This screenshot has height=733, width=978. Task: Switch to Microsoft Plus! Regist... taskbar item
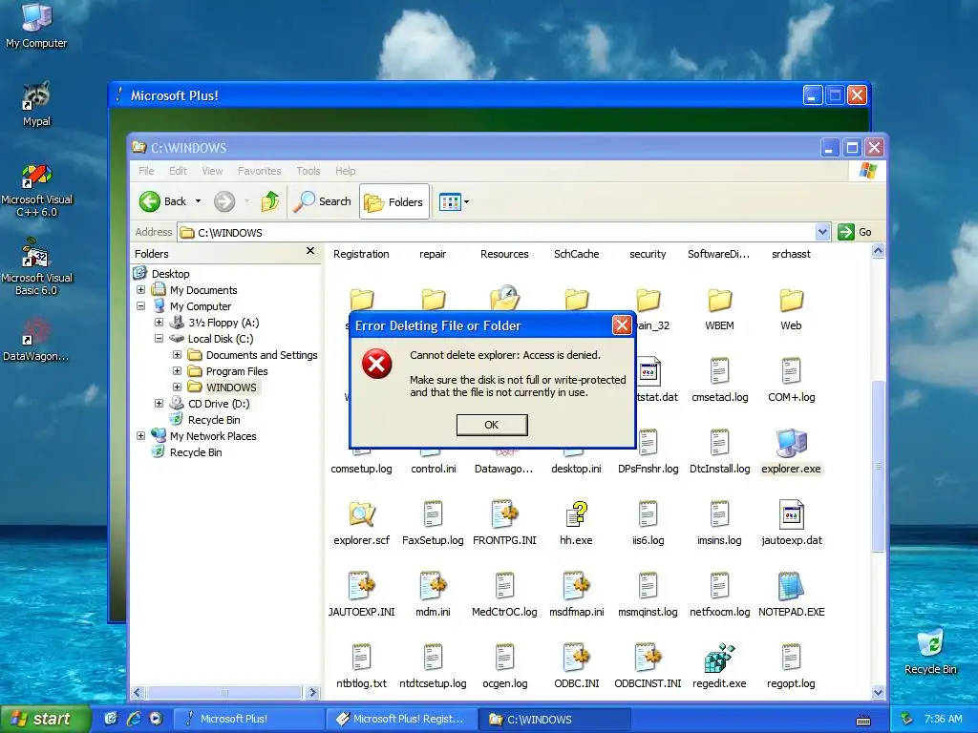click(401, 719)
